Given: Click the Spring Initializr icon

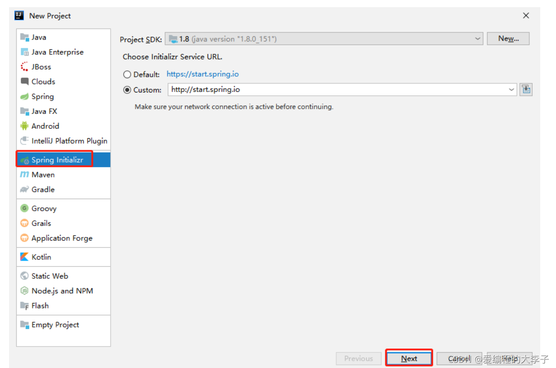Looking at the screenshot, I should (x=24, y=160).
